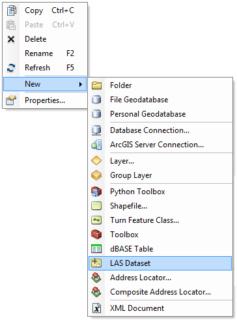Click the dBASE Table icon
Screen dimensions: 237x320
tap(96, 249)
